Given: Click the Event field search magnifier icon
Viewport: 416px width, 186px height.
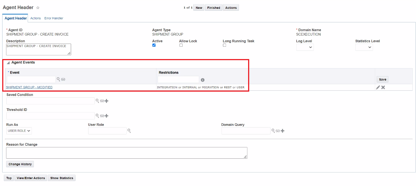Looking at the screenshot, I should point(58,79).
